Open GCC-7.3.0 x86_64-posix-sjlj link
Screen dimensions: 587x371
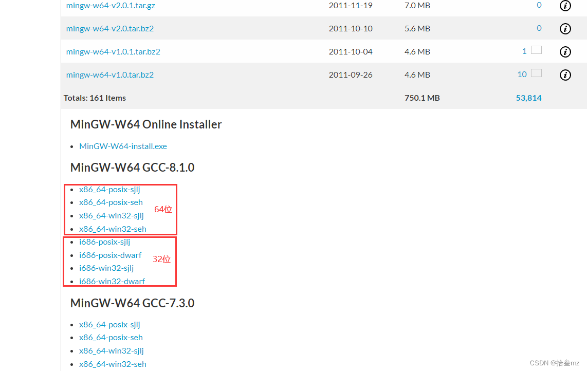pos(109,325)
